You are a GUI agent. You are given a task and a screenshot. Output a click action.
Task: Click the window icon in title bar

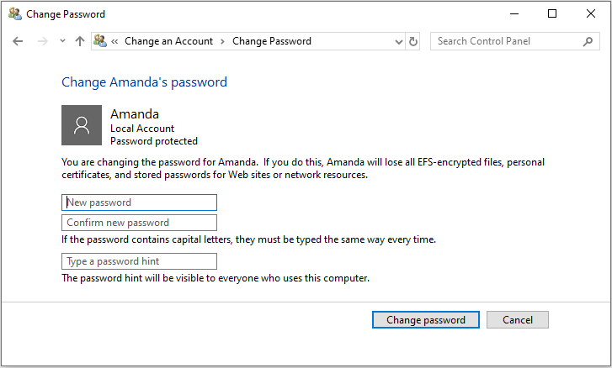coord(15,14)
